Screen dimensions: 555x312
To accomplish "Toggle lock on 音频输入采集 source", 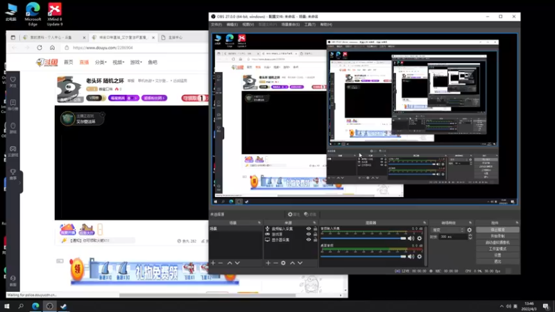I will coord(315,229).
